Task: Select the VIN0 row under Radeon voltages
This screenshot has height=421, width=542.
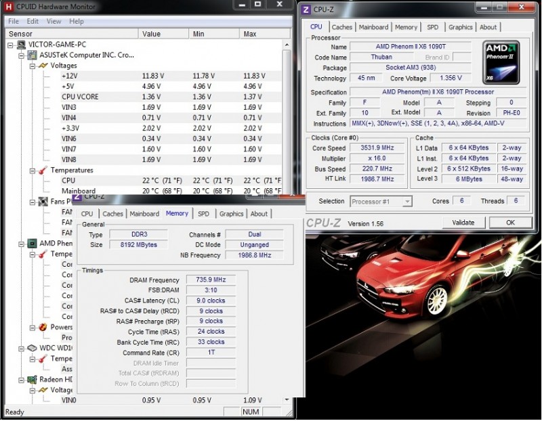Action: [171, 400]
